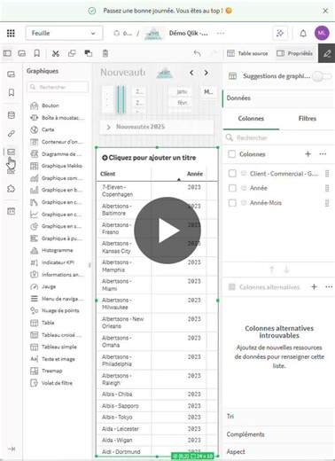Select the Jauge chart
Screen dimensions: 335x461
point(49,286)
